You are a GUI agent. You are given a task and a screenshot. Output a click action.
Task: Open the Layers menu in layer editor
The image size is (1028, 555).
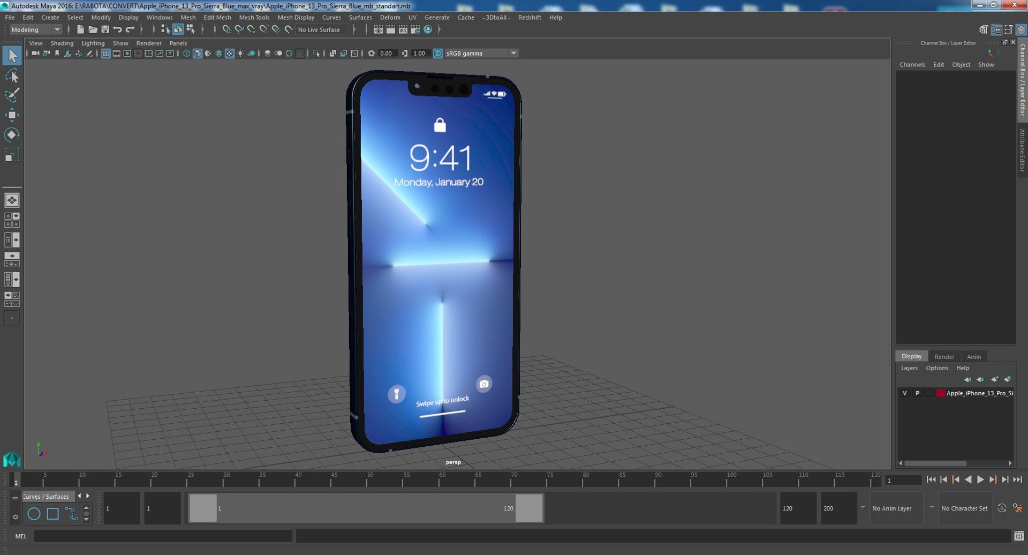click(909, 369)
